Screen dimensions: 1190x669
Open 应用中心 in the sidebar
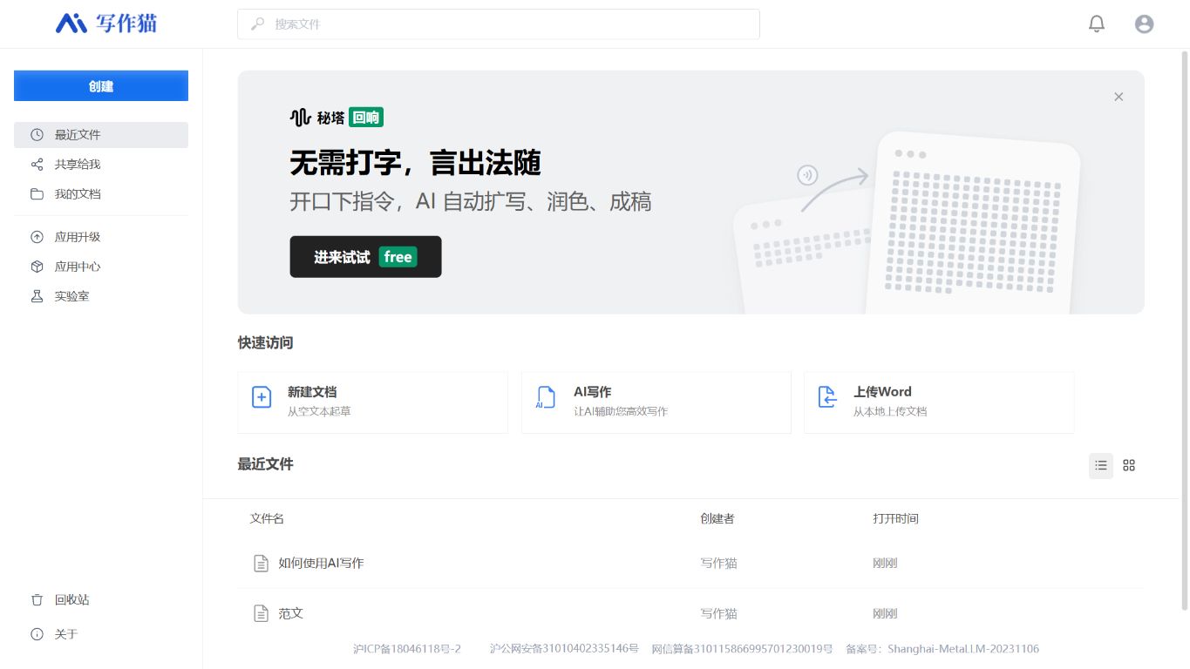click(x=101, y=267)
